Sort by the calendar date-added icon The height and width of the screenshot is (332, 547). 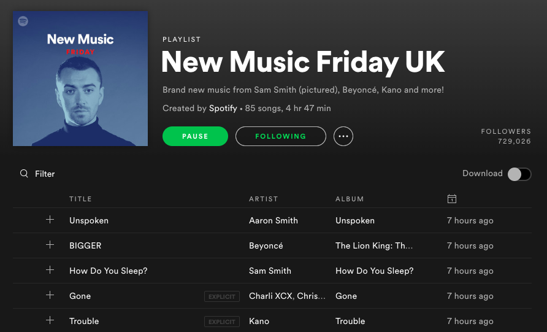pos(452,199)
